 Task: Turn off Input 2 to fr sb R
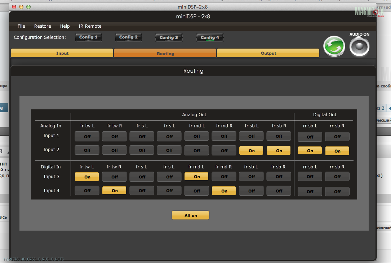279,151
